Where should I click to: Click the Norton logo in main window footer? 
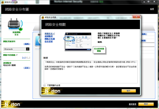[x=12, y=104]
